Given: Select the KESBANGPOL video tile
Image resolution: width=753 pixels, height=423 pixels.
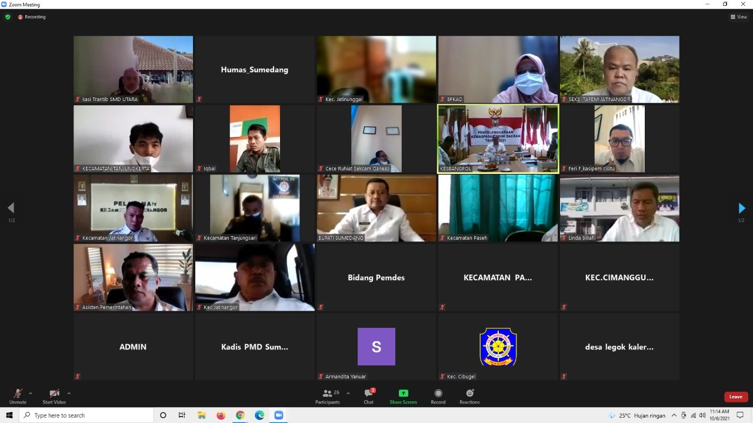Looking at the screenshot, I should pos(498,139).
